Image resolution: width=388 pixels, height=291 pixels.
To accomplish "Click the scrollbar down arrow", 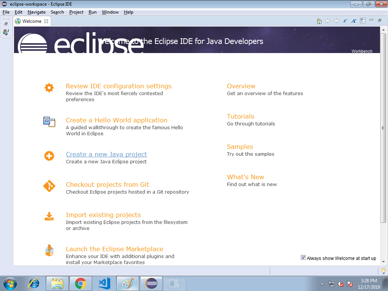I will click(x=383, y=261).
